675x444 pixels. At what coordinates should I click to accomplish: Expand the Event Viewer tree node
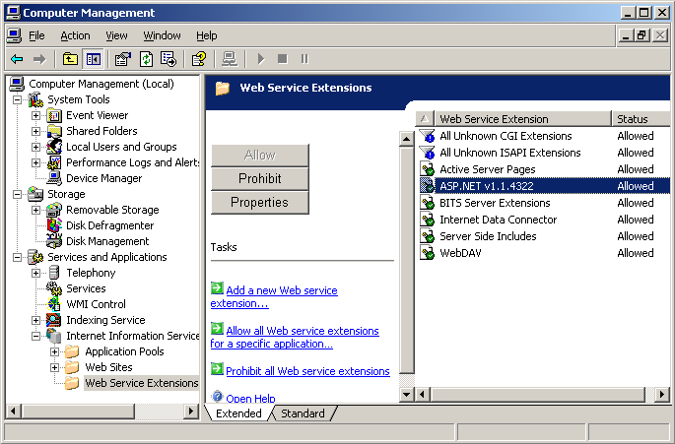[36, 115]
